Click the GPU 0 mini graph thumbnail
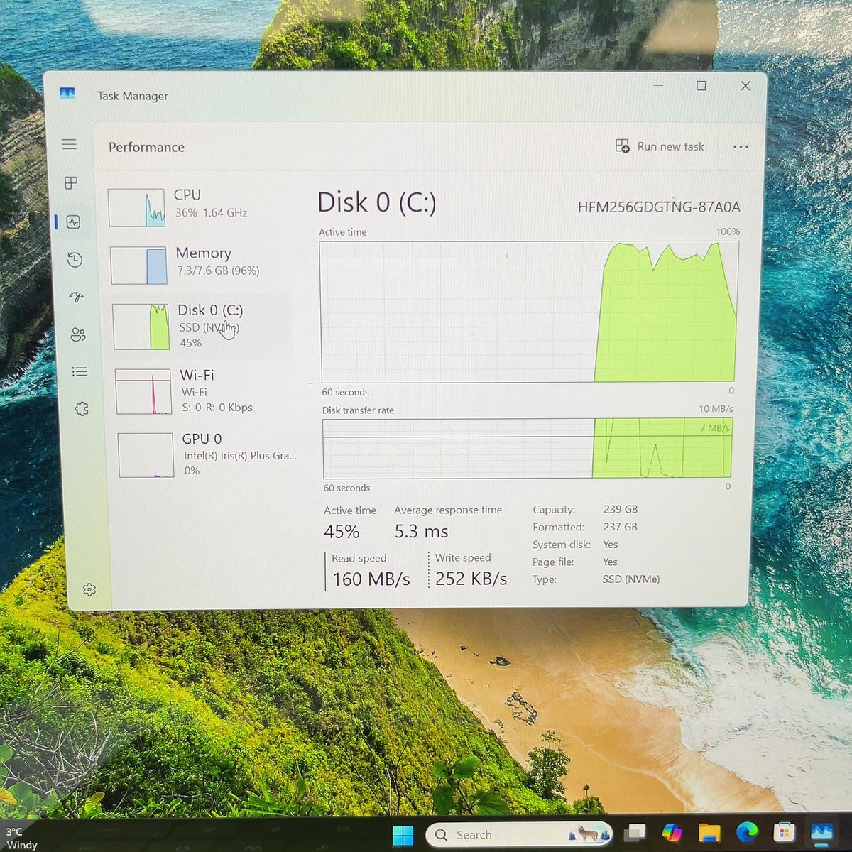The height and width of the screenshot is (852, 852). point(146,455)
